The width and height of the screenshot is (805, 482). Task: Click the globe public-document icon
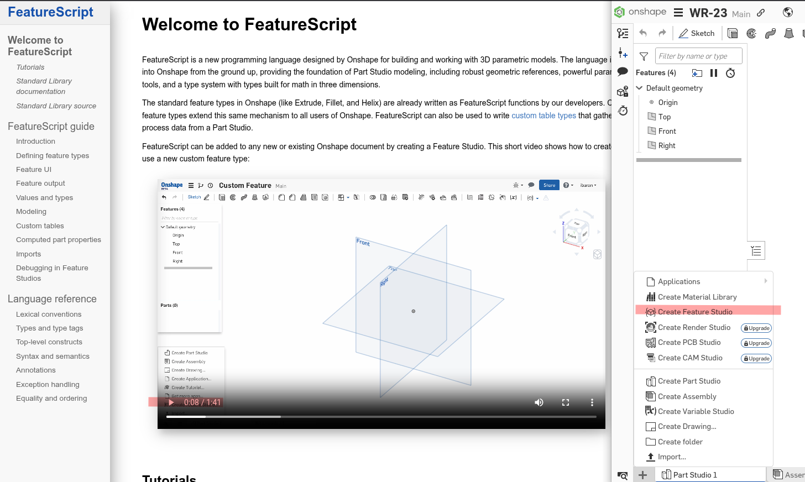[x=788, y=12]
